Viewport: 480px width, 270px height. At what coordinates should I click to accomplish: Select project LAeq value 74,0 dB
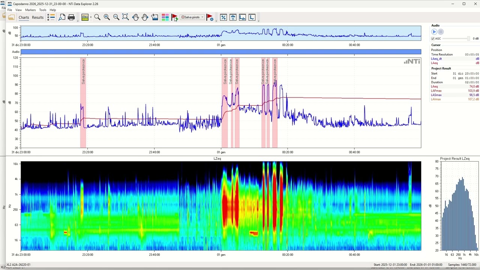pyautogui.click(x=474, y=87)
